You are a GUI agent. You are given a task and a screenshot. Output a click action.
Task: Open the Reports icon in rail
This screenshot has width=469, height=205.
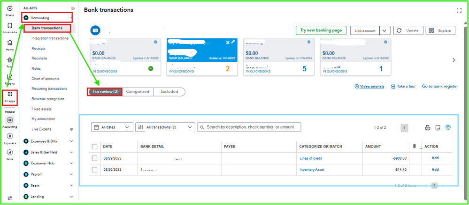tap(10, 77)
